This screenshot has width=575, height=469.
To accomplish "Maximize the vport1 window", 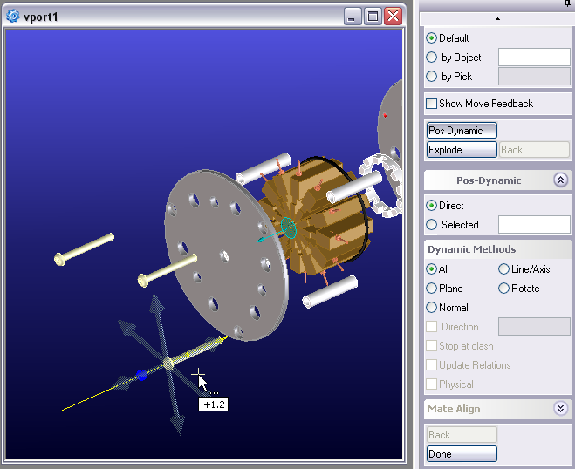I will 373,17.
